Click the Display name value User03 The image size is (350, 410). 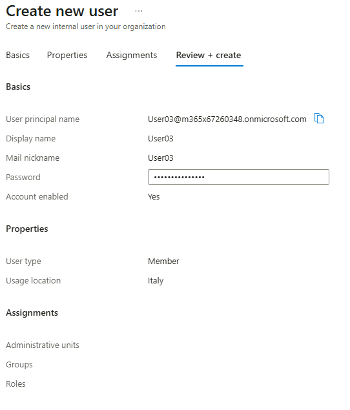tap(161, 139)
